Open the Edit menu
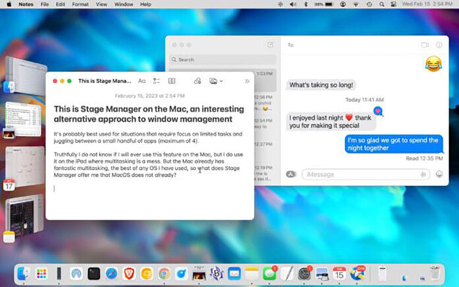Screen dimensions: 459x287 coord(60,4)
